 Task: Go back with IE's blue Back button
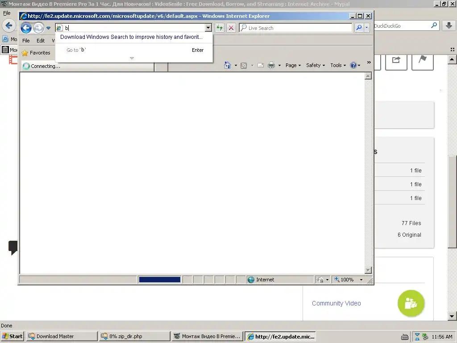26,28
